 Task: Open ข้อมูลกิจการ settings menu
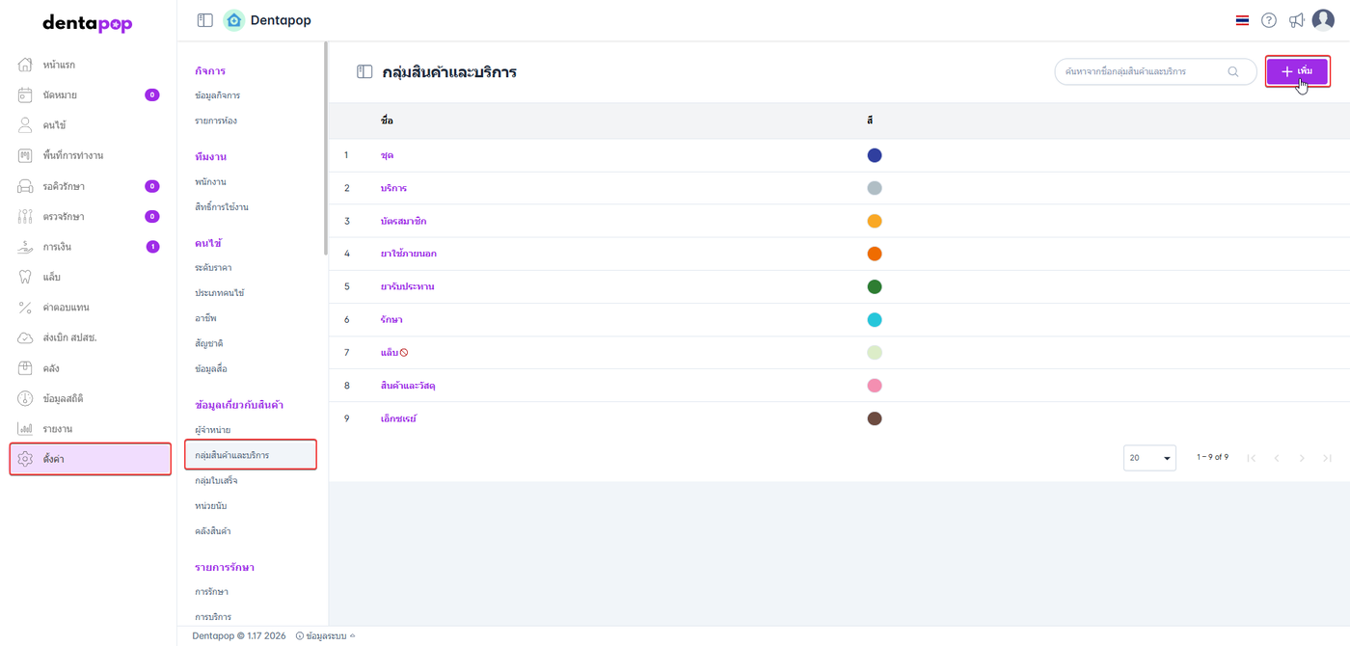point(217,95)
